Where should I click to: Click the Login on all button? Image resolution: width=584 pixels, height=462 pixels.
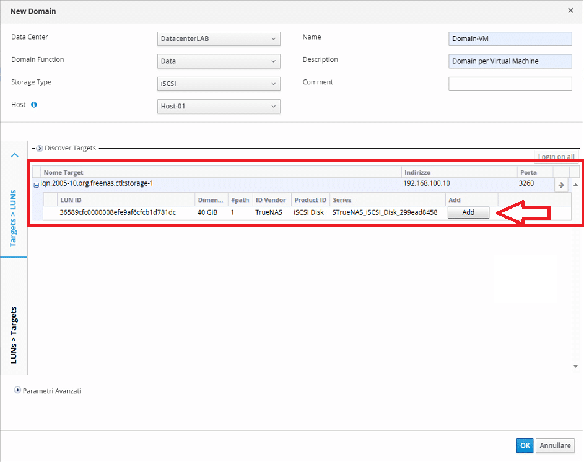[x=556, y=157]
